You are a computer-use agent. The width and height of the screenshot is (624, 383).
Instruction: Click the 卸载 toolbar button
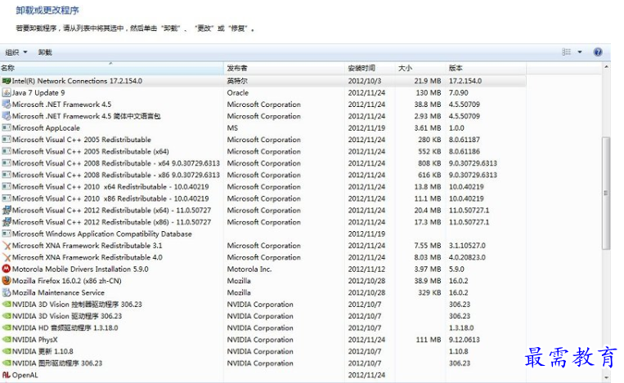45,52
